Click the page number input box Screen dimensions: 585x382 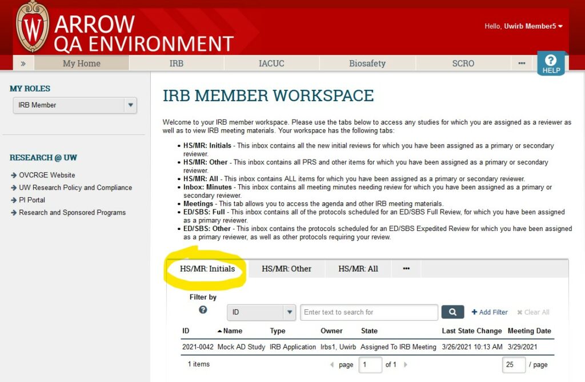370,364
